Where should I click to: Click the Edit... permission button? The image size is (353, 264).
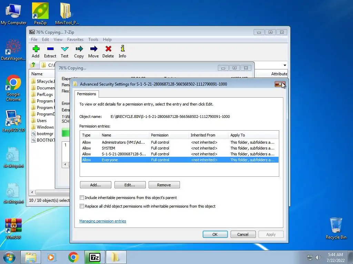[130, 185]
